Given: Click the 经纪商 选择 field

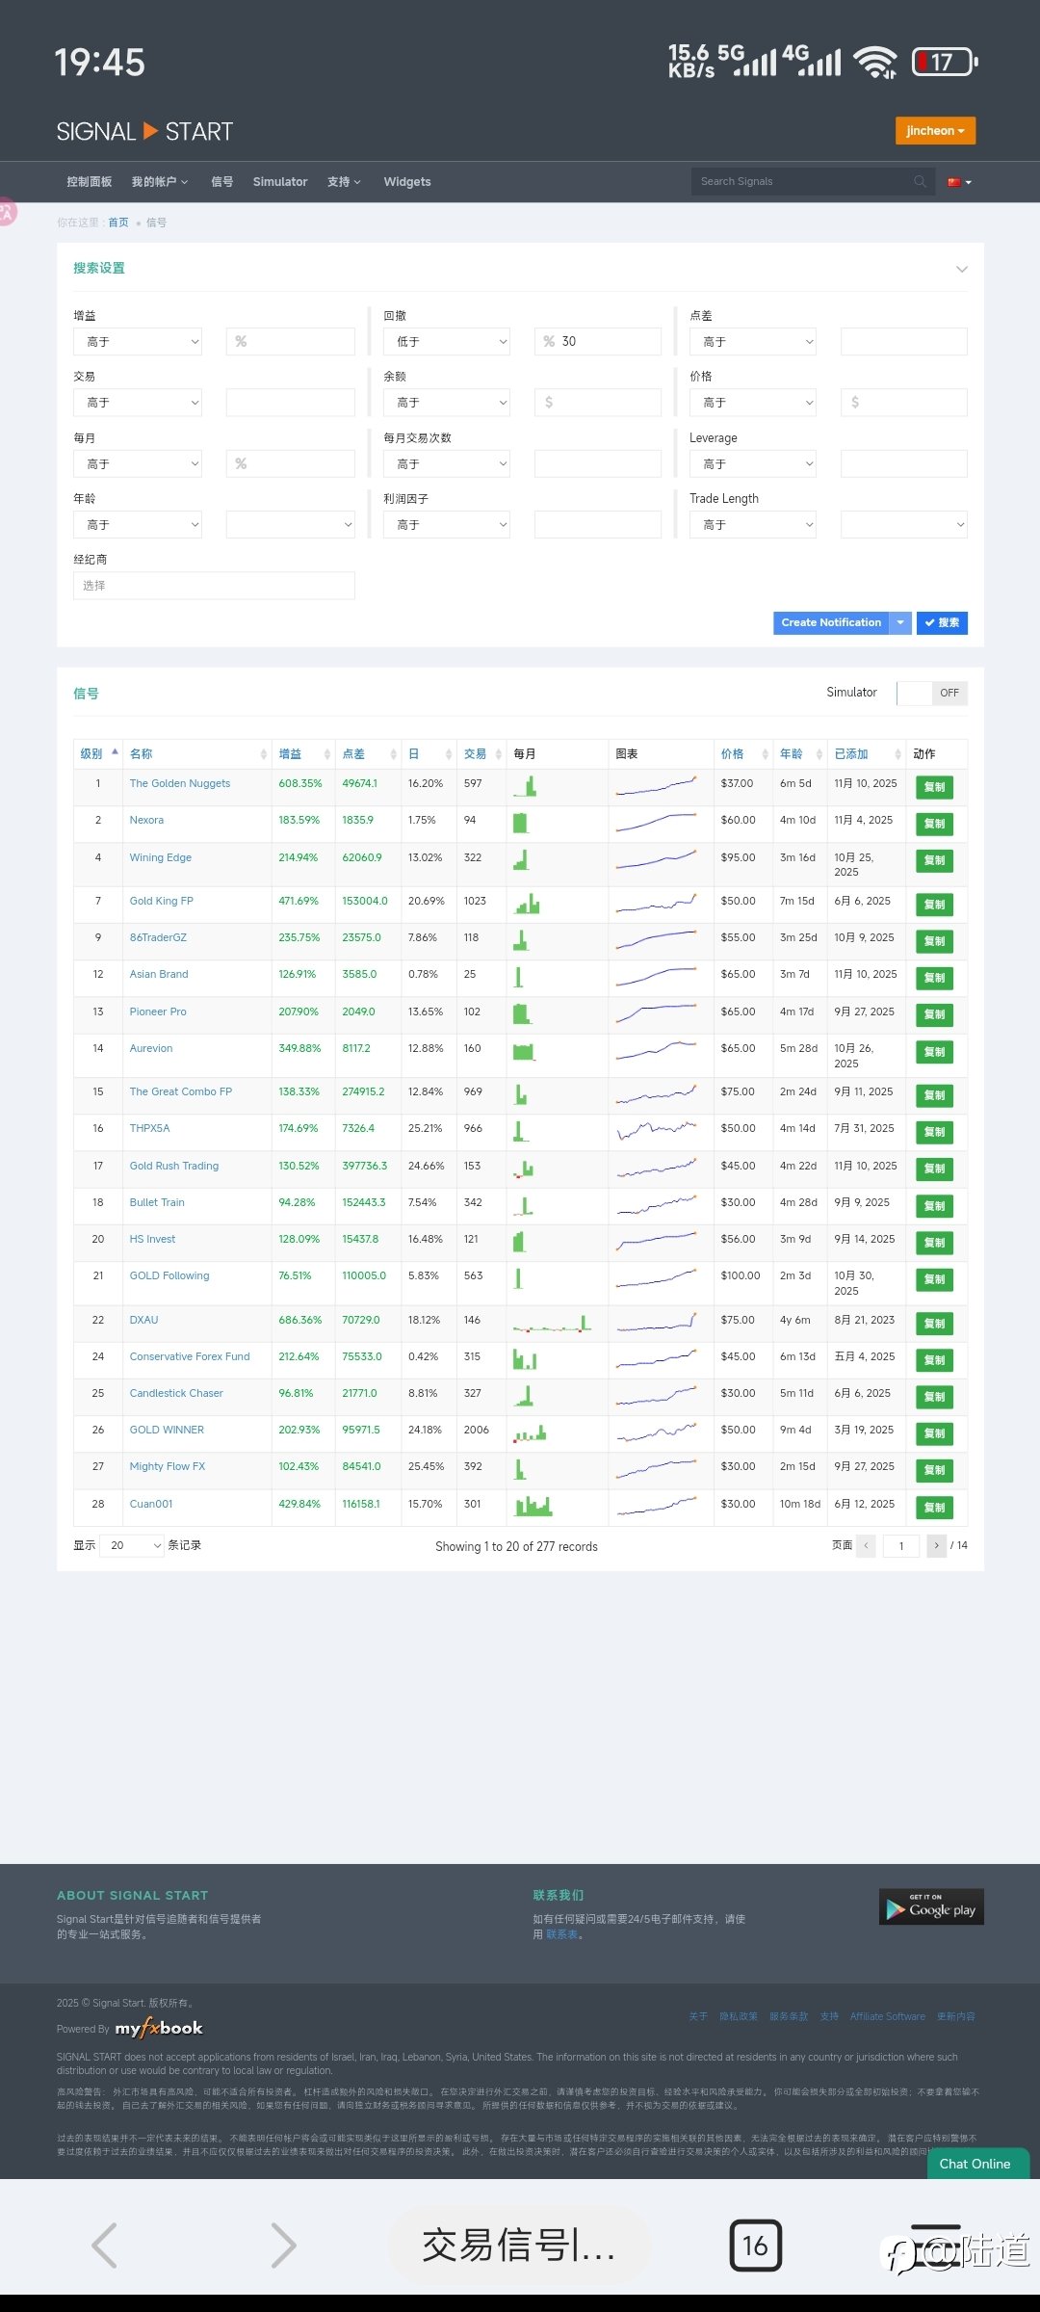Looking at the screenshot, I should click(214, 585).
